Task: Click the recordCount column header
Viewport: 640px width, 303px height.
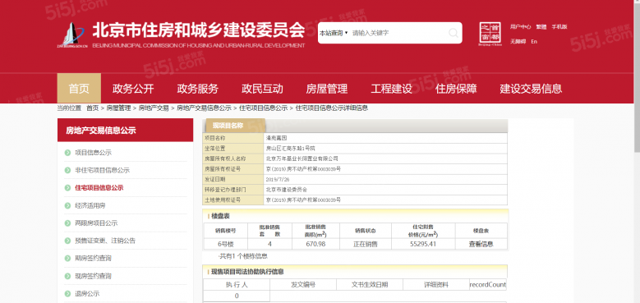Action: (x=488, y=284)
